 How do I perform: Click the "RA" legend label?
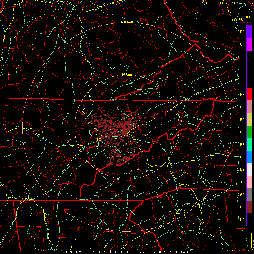pos(242,145)
